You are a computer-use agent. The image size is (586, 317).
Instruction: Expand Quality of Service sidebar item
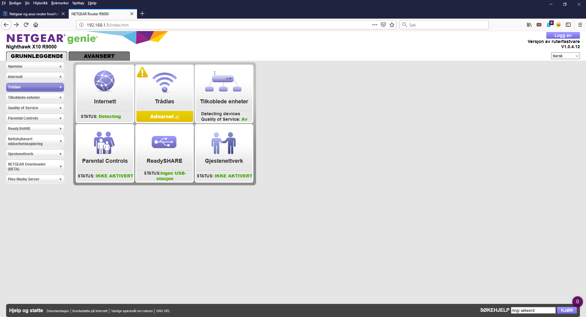(x=35, y=108)
